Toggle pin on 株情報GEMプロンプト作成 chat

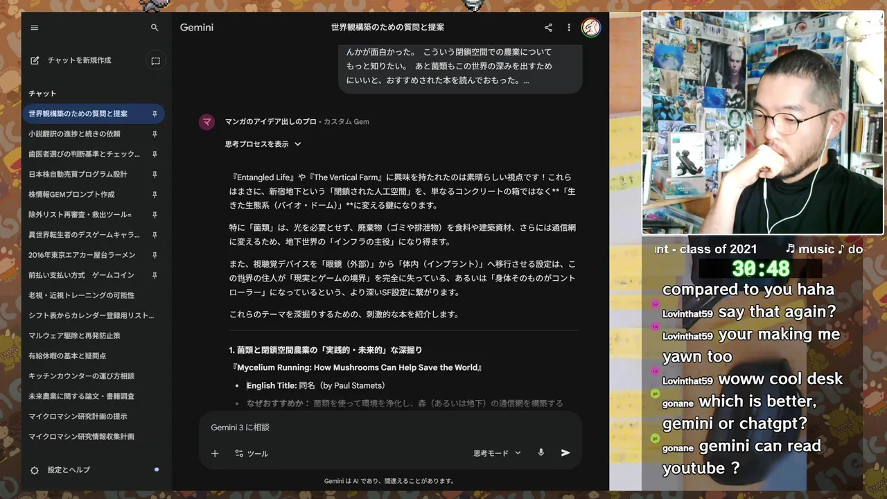coord(155,194)
